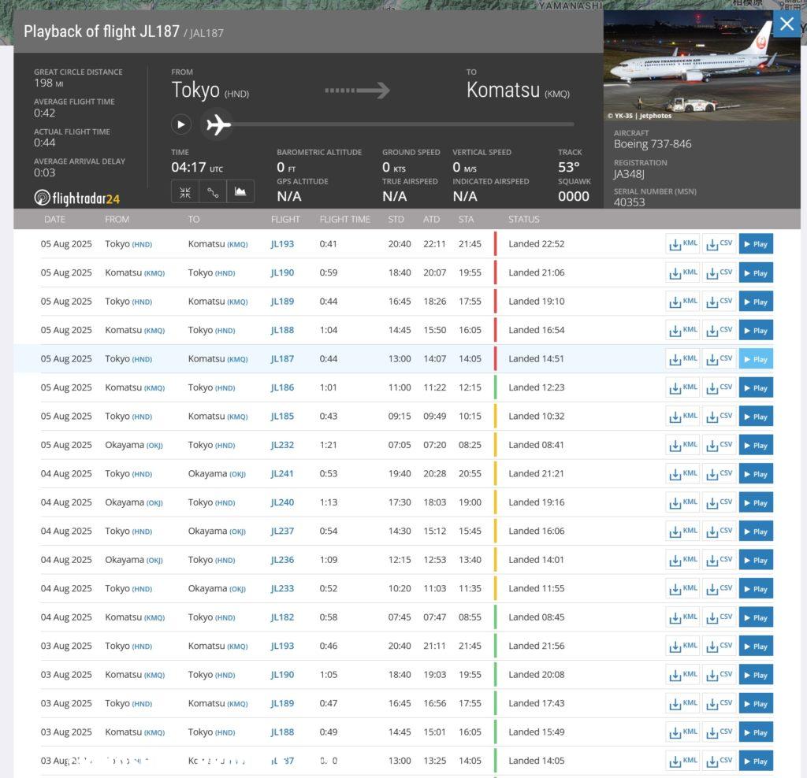The width and height of the screenshot is (807, 778).
Task: Open flight number link JL185
Action: (282, 417)
